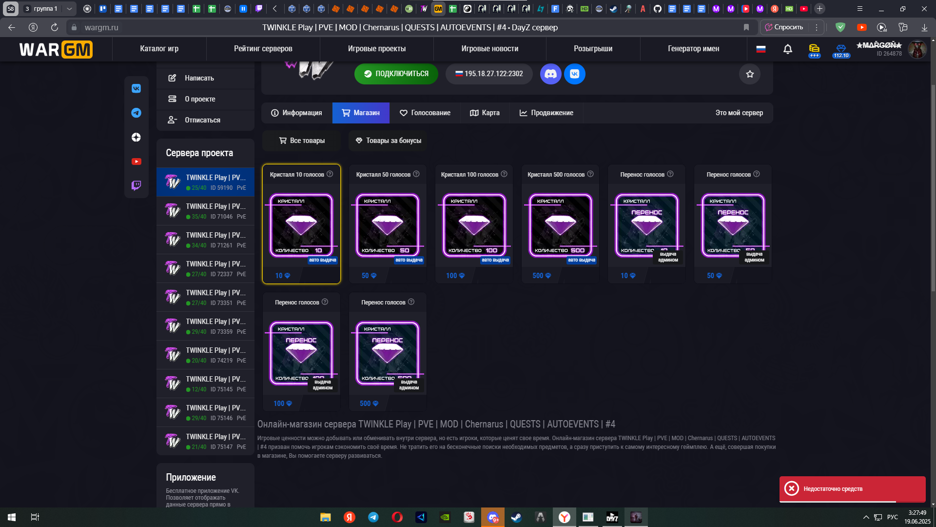The height and width of the screenshot is (527, 936).
Task: Open the Discord server link icon
Action: tap(550, 74)
